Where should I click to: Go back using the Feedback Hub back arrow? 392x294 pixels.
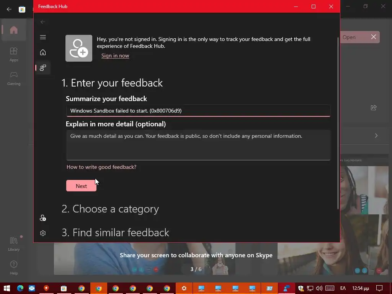[x=43, y=22]
